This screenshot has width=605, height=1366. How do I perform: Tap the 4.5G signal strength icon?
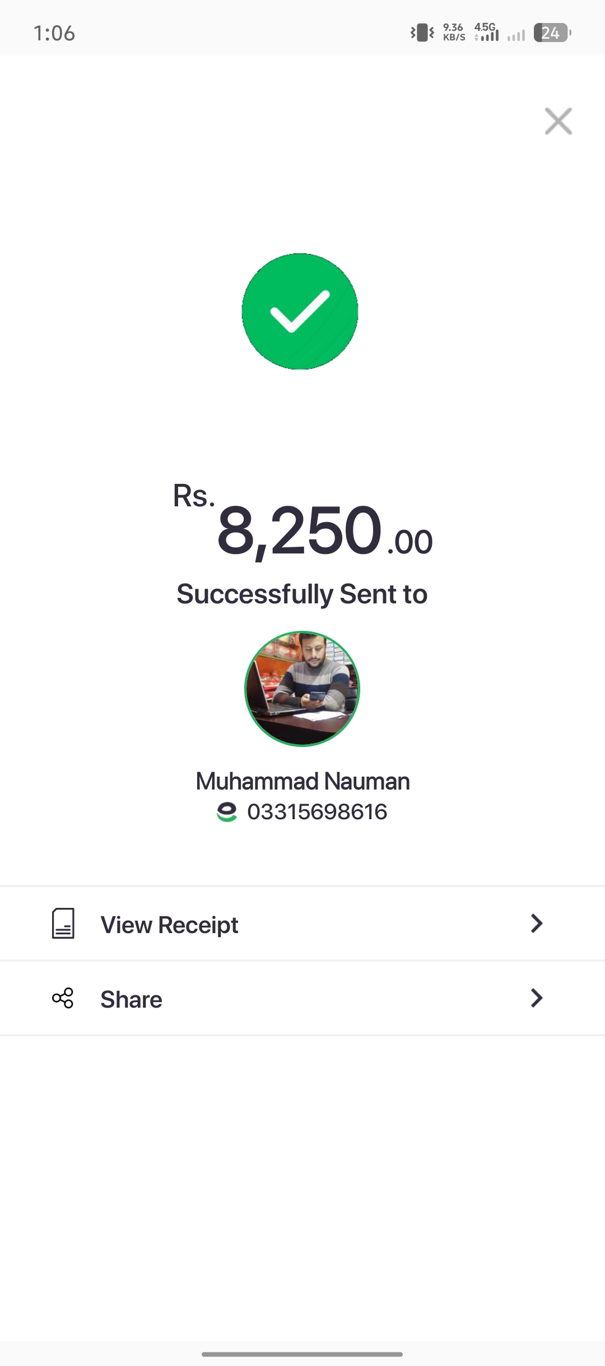point(486,33)
